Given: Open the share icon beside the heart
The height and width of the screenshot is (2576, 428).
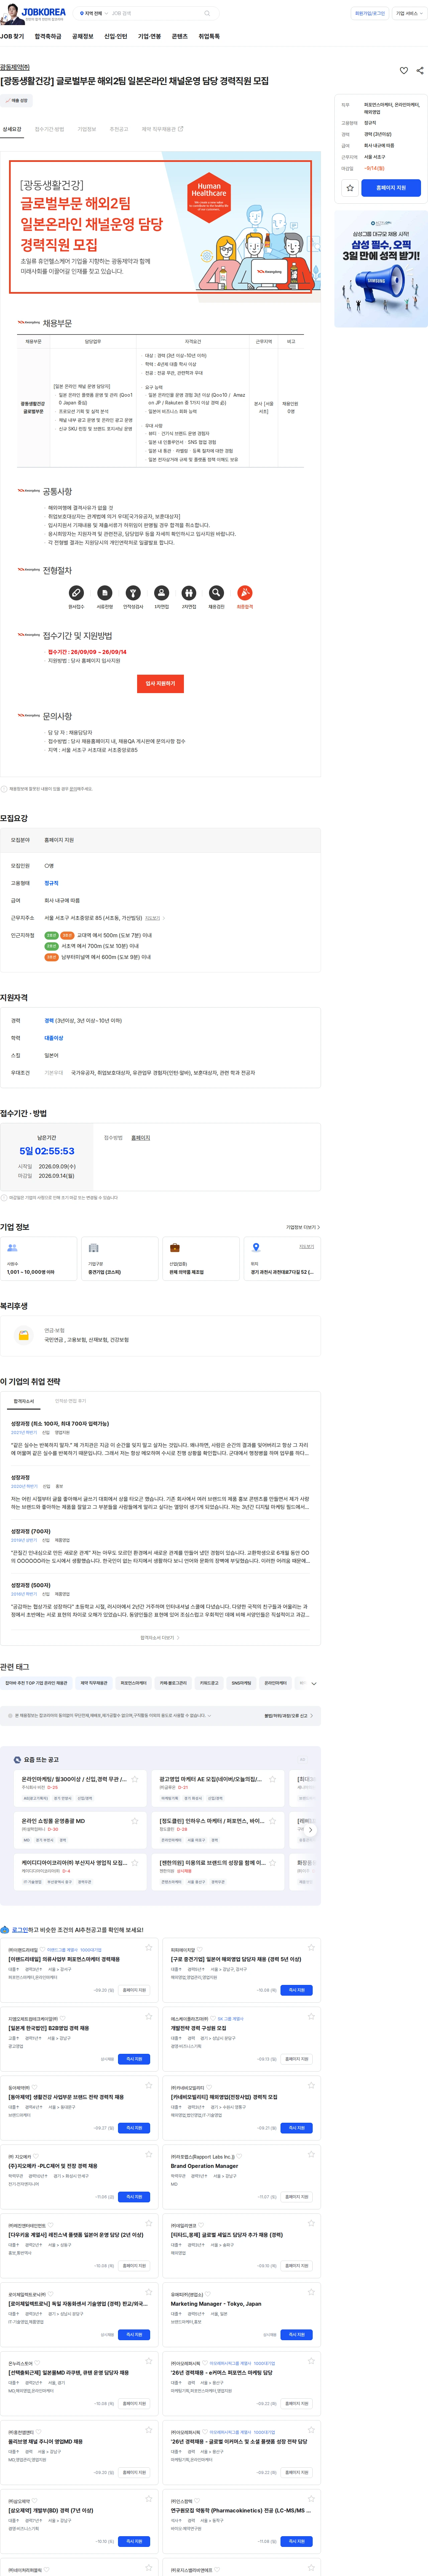Looking at the screenshot, I should click(x=420, y=71).
